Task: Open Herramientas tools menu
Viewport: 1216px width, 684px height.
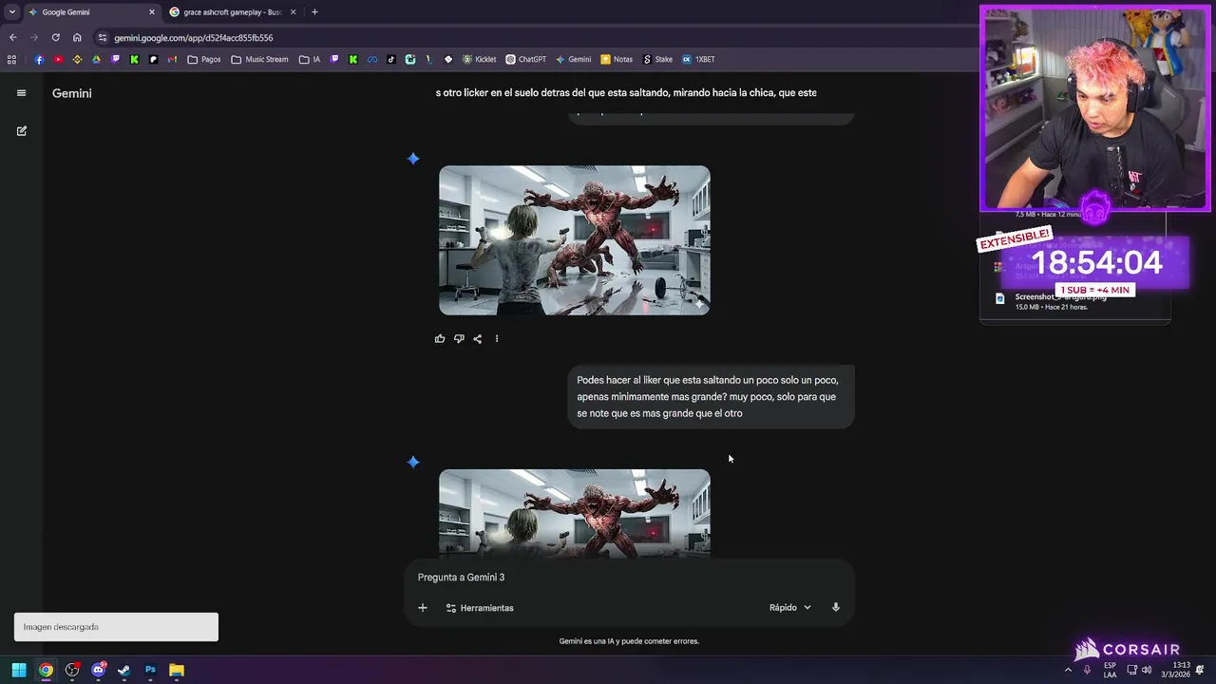Action: pyautogui.click(x=480, y=608)
